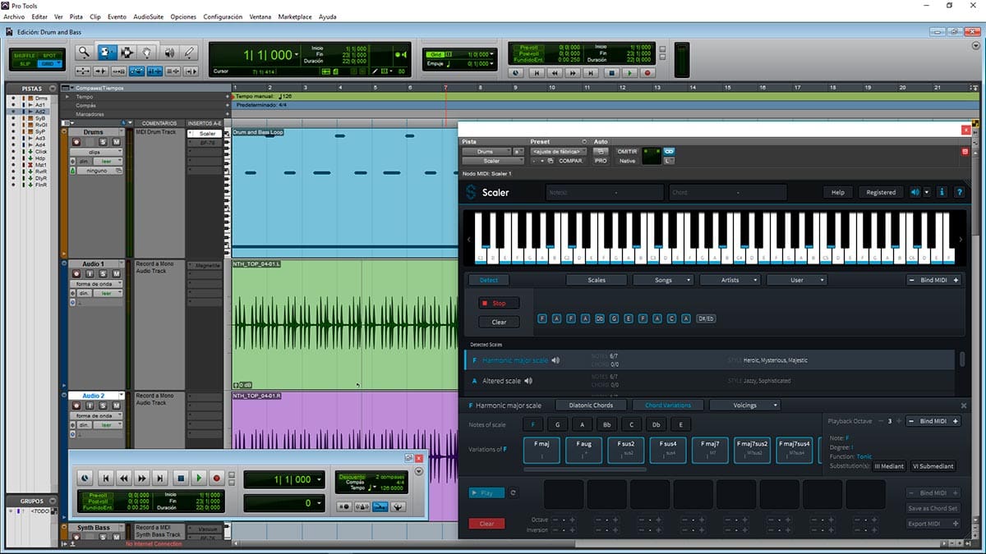The height and width of the screenshot is (554, 986).
Task: Select the Zoomer magnifier tool
Action: click(x=84, y=53)
